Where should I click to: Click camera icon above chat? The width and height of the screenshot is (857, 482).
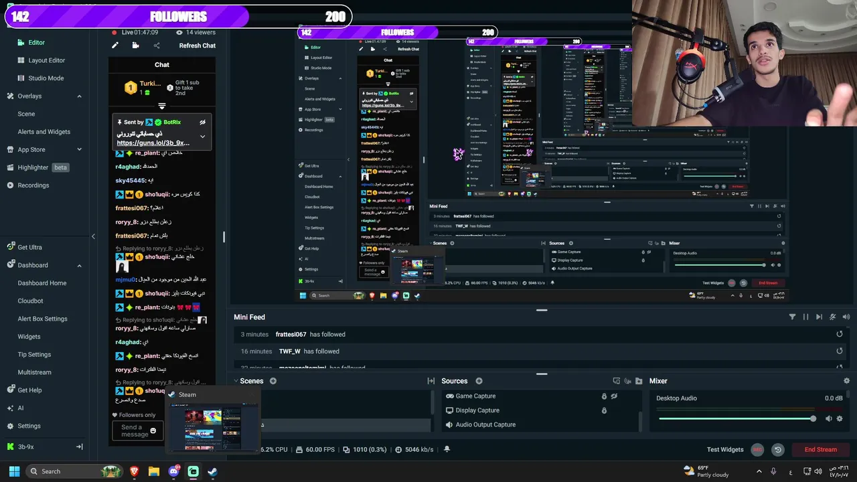(x=135, y=46)
